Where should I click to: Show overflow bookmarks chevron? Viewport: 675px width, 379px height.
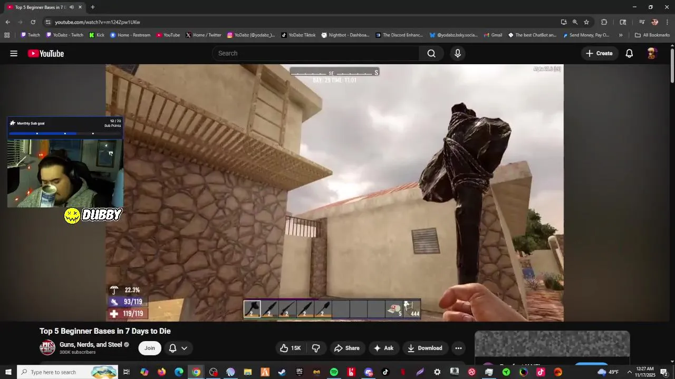point(621,35)
